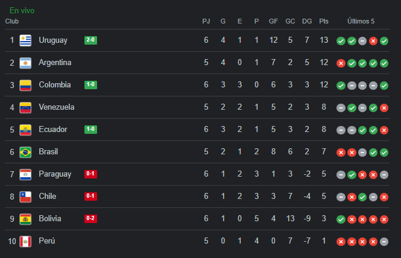The width and height of the screenshot is (401, 258).
Task: Click the Uruguay flag icon
Action: (25, 40)
